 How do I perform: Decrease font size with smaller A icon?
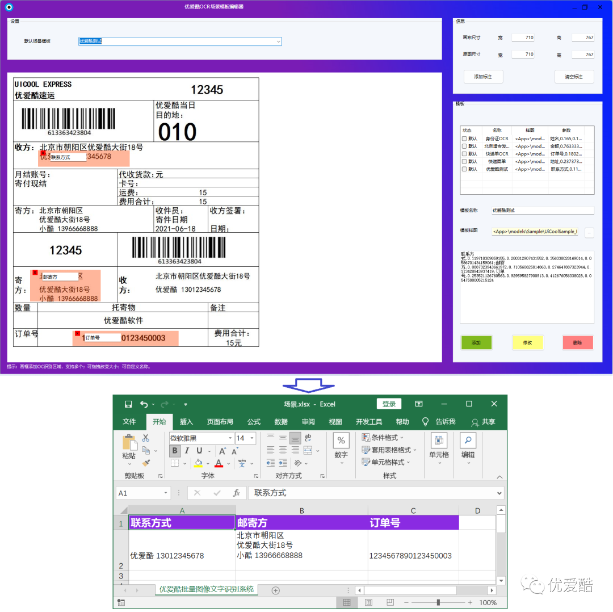[x=234, y=451]
